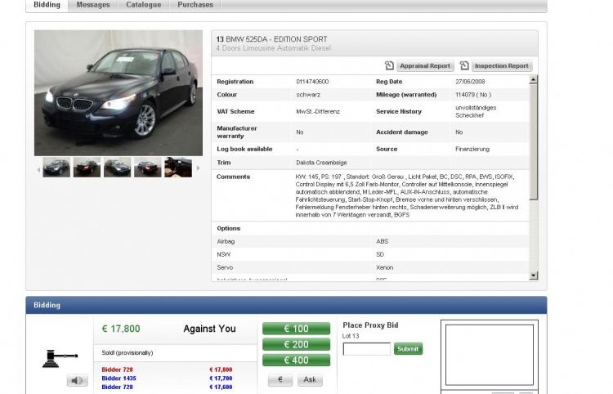This screenshot has height=394, width=613.
Task: Click the ABS option entry
Action: pos(383,242)
